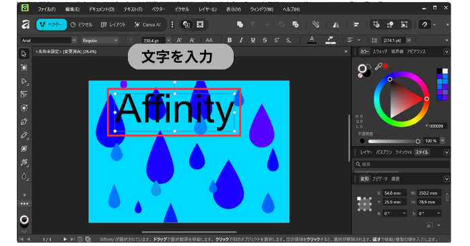The height and width of the screenshot is (246, 470).
Task: Adjust the 不透明度 opacity slider
Action: tap(394, 141)
